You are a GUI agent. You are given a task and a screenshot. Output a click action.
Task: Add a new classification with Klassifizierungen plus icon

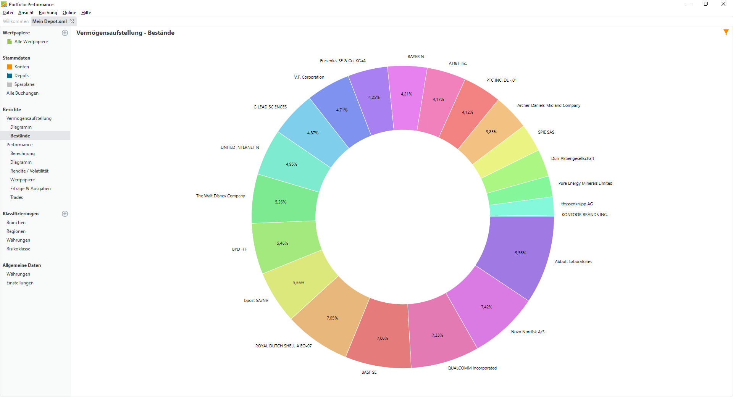(x=65, y=214)
